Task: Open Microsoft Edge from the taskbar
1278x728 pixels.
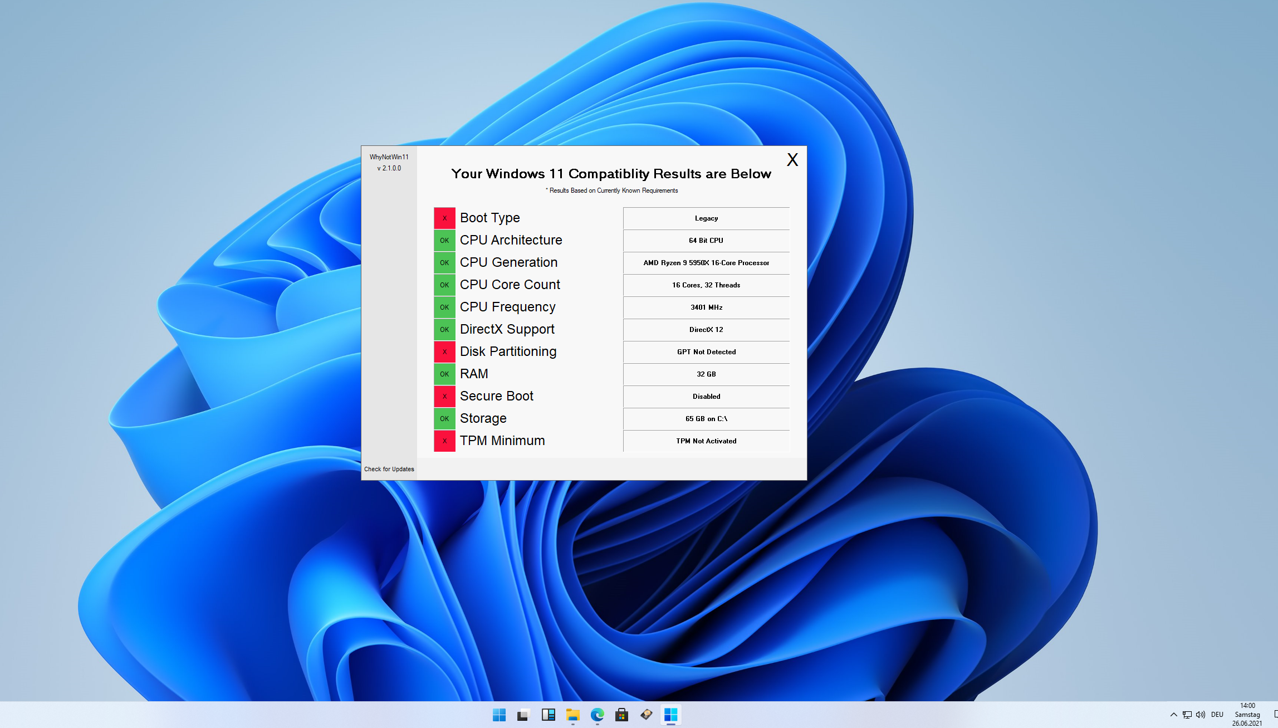Action: pos(597,715)
